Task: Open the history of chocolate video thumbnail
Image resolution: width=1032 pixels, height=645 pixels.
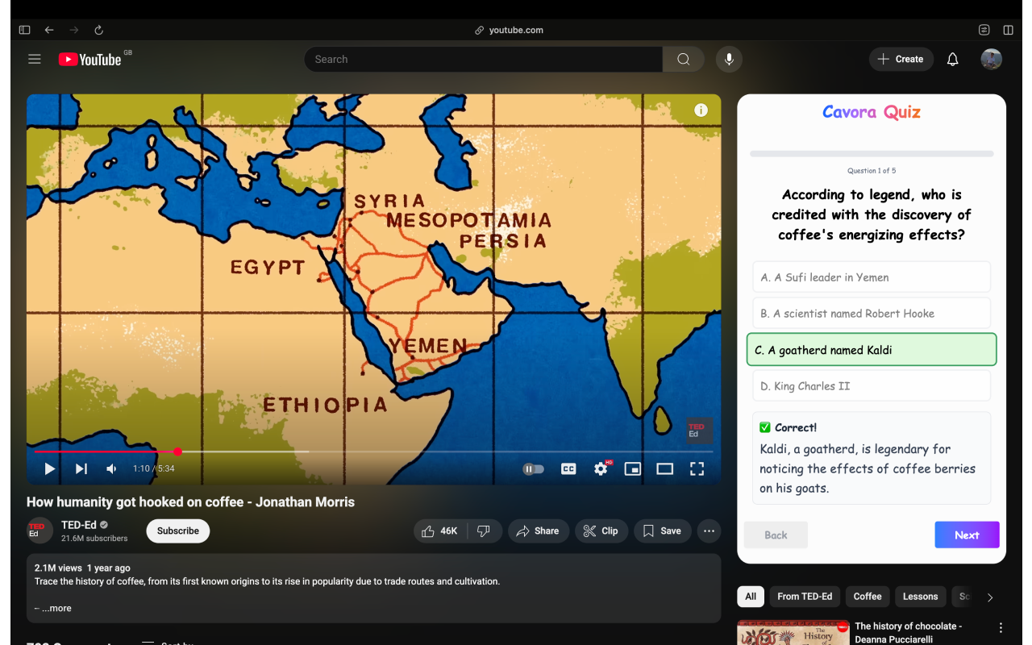Action: [793, 633]
